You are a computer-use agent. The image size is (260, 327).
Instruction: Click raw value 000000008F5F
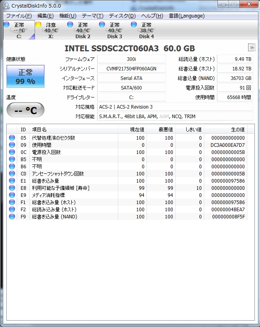pyautogui.click(x=229, y=216)
